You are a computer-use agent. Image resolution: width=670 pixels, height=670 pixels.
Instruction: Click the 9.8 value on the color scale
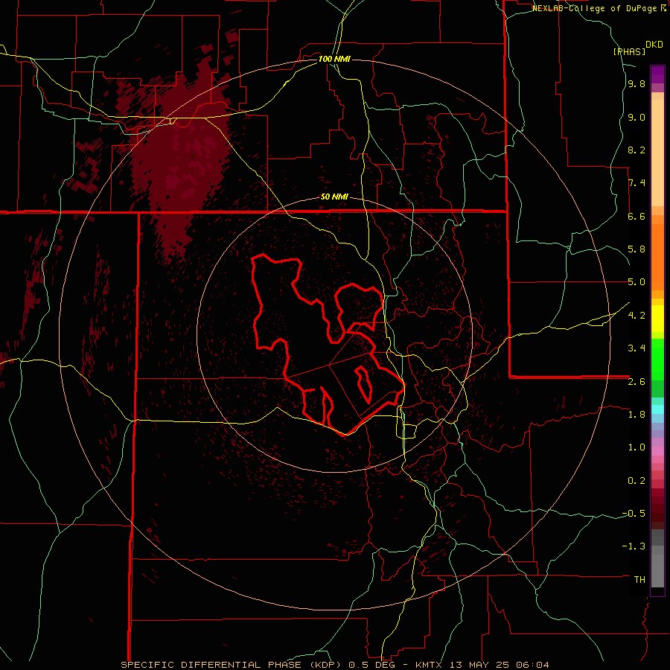point(636,84)
